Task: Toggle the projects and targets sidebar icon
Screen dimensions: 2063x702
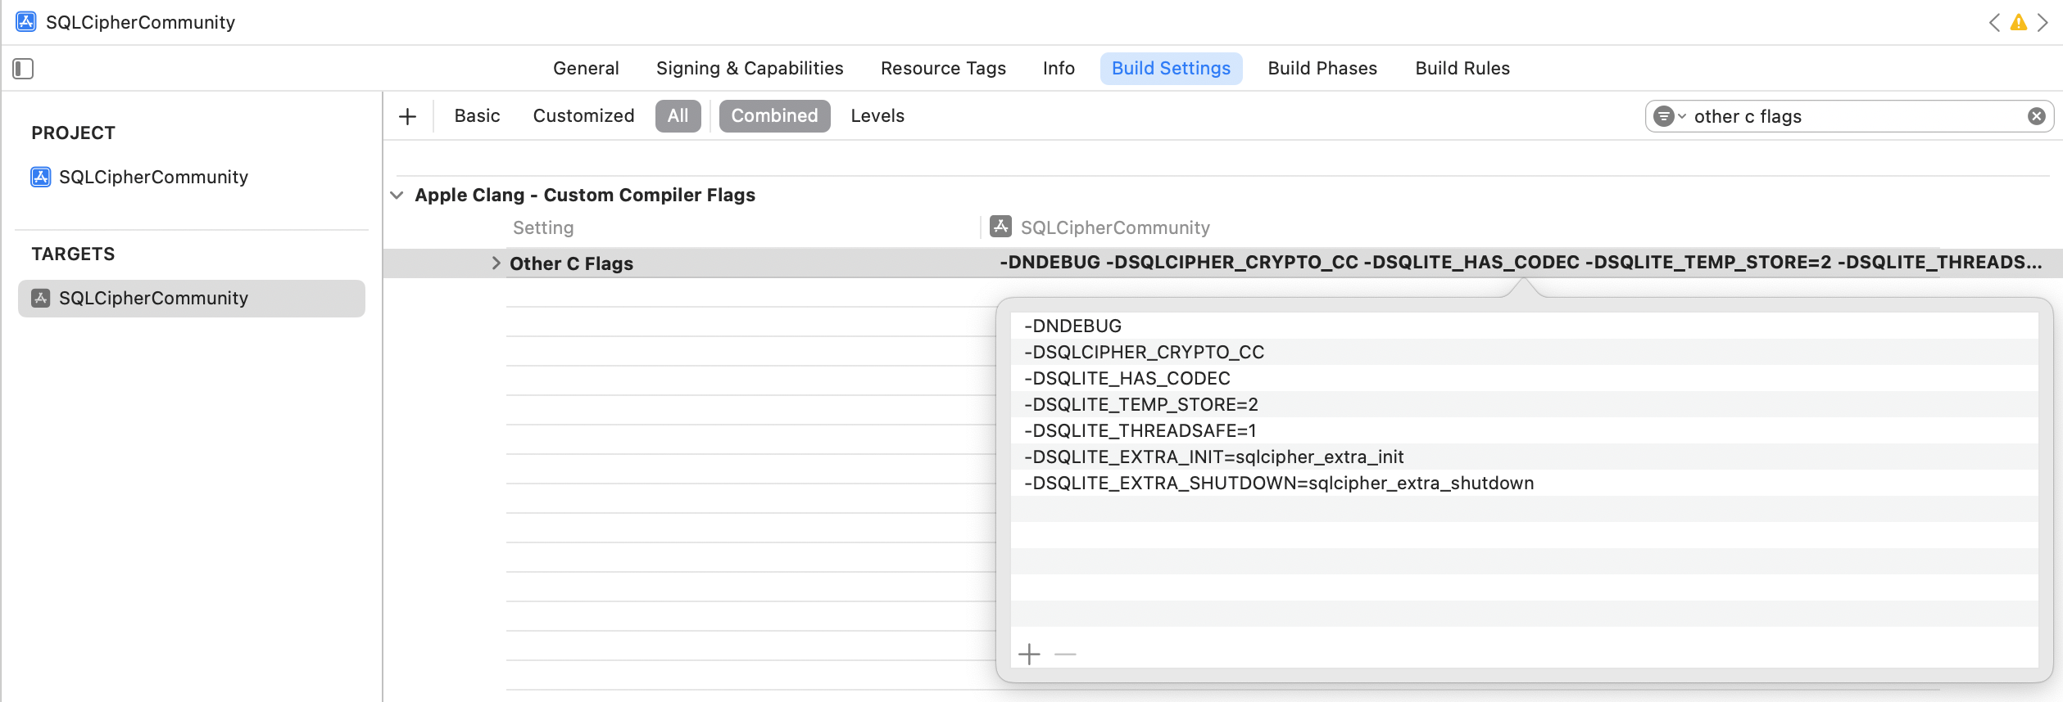Action: pyautogui.click(x=23, y=69)
